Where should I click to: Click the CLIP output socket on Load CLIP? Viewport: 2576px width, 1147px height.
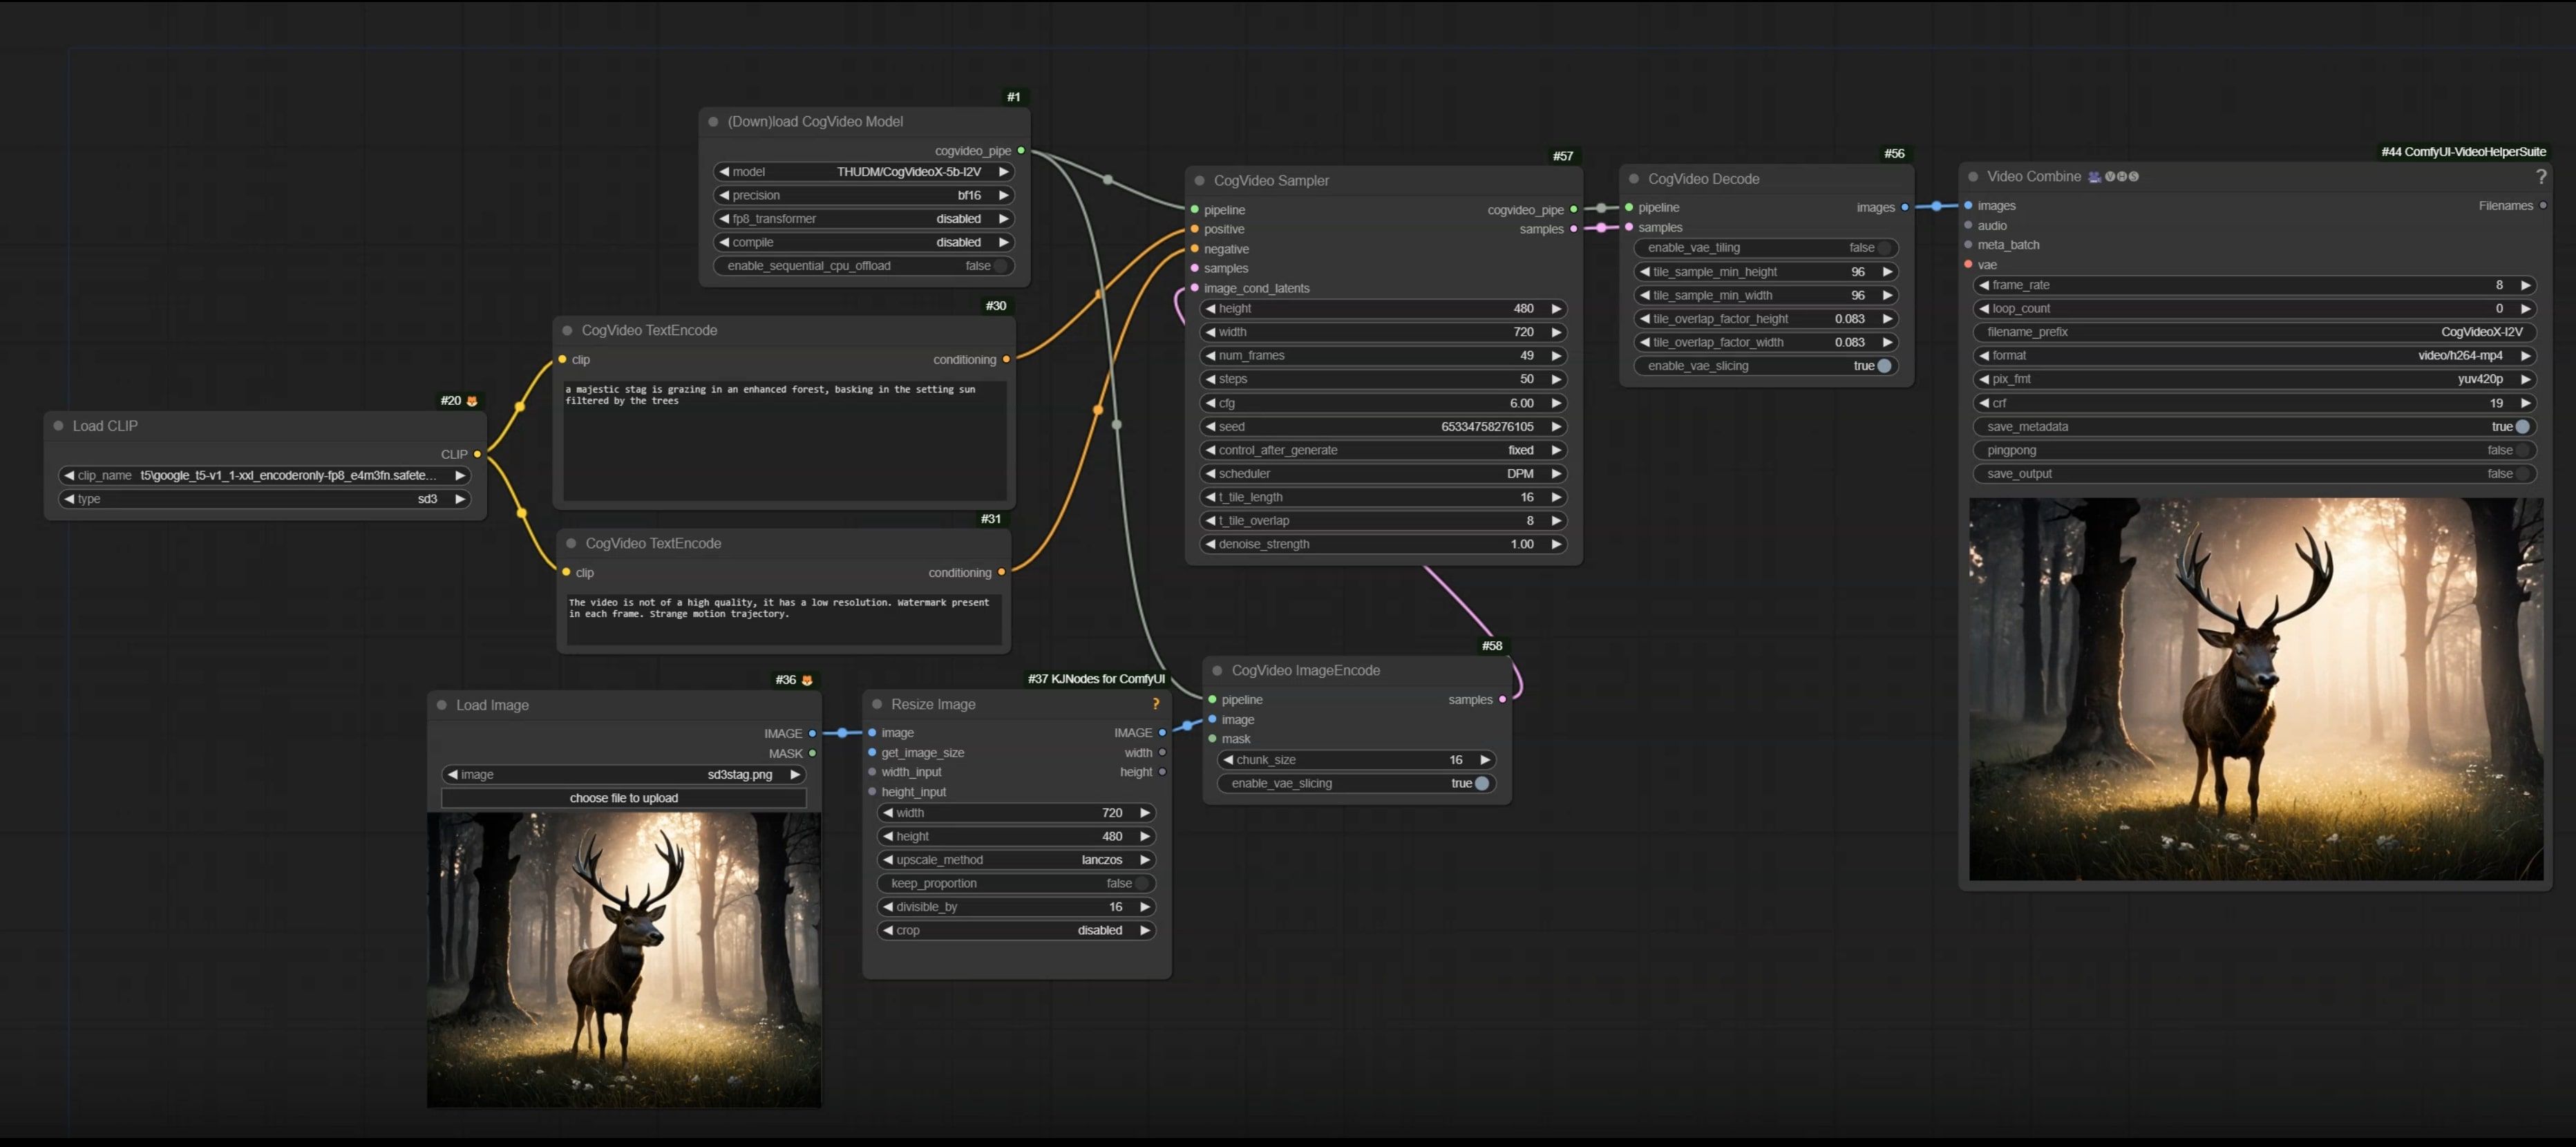477,454
